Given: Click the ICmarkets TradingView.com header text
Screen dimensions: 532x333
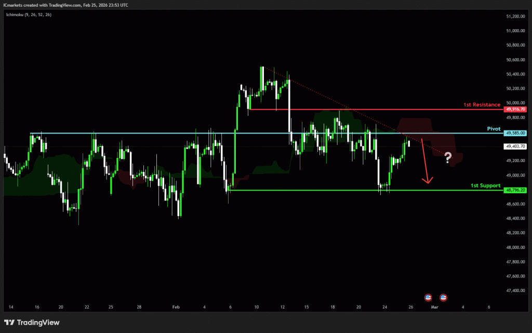Looking at the screenshot, I should pos(65,5).
